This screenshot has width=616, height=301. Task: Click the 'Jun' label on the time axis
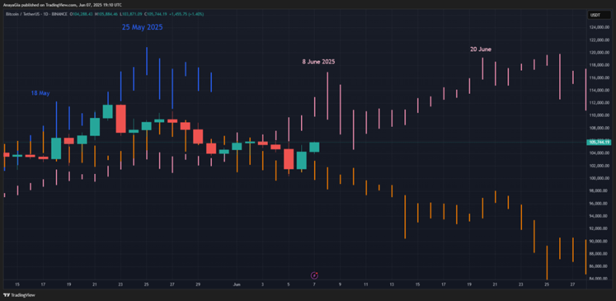(x=236, y=284)
